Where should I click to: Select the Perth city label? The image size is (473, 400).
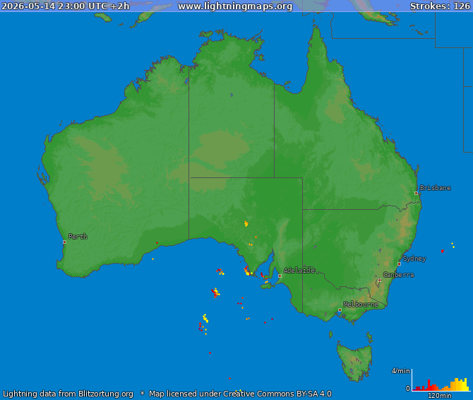pyautogui.click(x=78, y=236)
